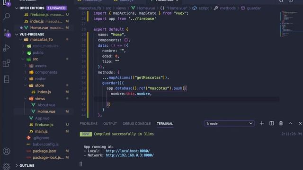303x170 pixels.
Task: Open the Manage gear icon
Action: [x=7, y=167]
